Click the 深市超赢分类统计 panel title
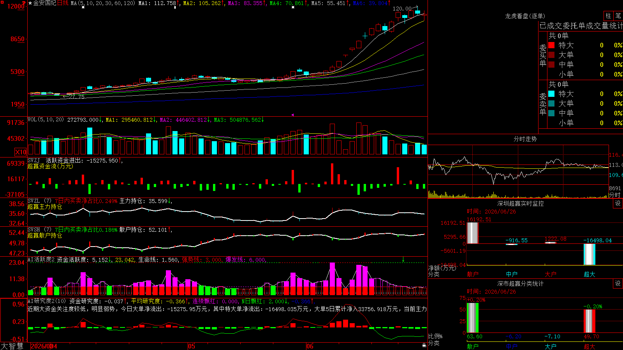Screen dimensions: 623x350 pos(520,283)
